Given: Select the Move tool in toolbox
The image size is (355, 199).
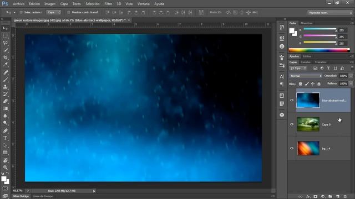Looking at the screenshot, I should (x=5, y=28).
